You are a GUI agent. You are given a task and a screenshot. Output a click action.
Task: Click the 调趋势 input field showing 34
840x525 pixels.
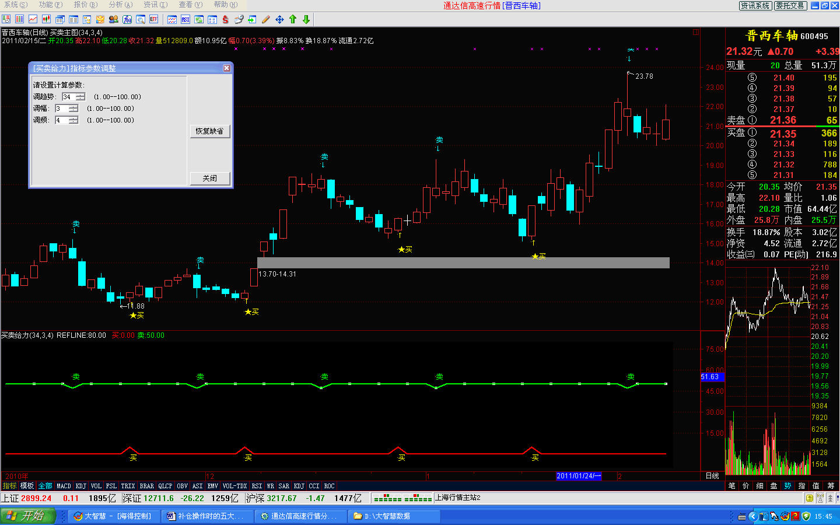click(69, 97)
